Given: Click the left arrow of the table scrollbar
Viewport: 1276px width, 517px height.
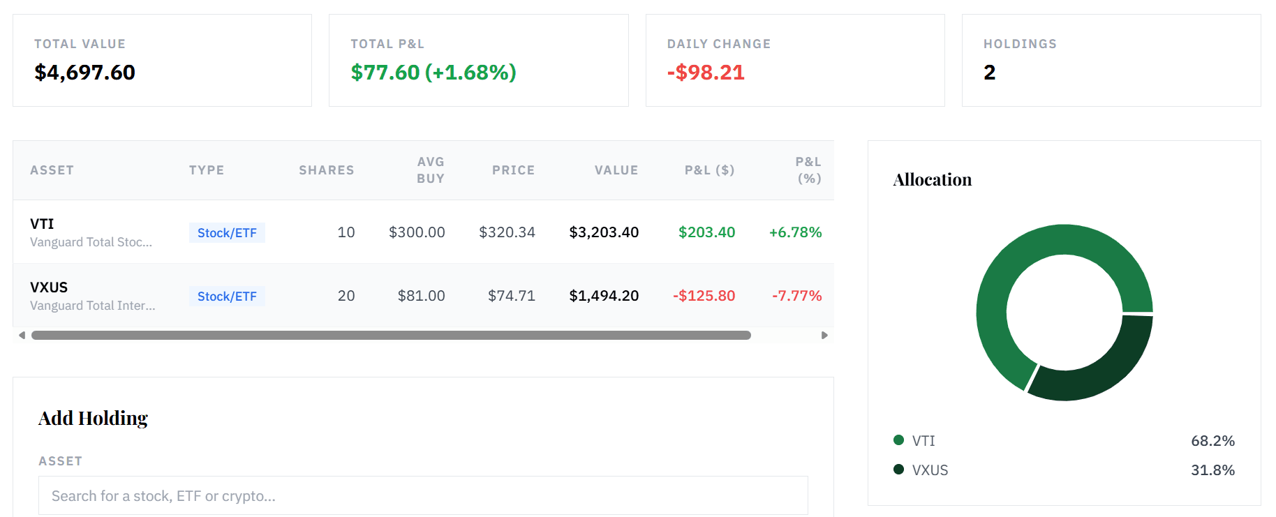Looking at the screenshot, I should pyautogui.click(x=21, y=335).
